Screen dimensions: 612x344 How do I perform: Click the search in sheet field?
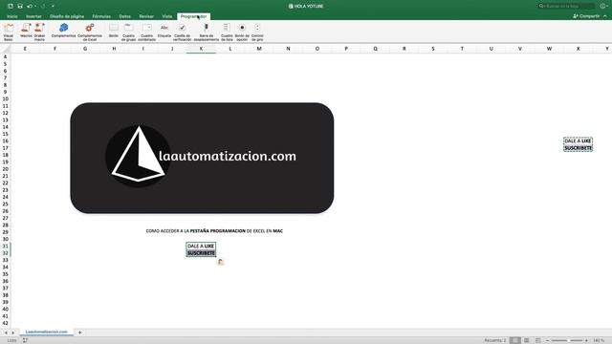[x=566, y=6]
